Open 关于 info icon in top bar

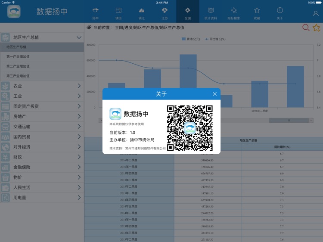(x=280, y=10)
